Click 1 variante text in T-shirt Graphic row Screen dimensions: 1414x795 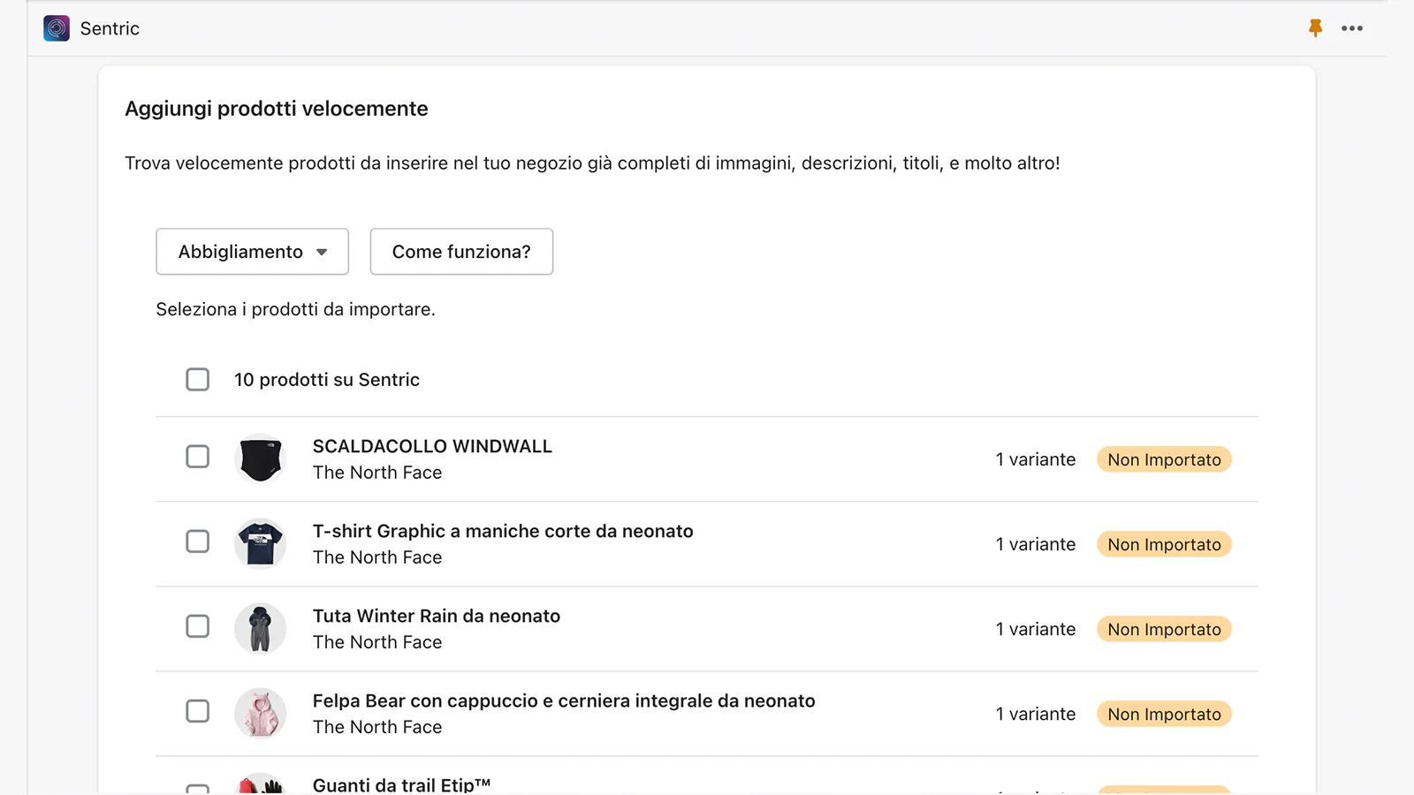[x=1036, y=544]
